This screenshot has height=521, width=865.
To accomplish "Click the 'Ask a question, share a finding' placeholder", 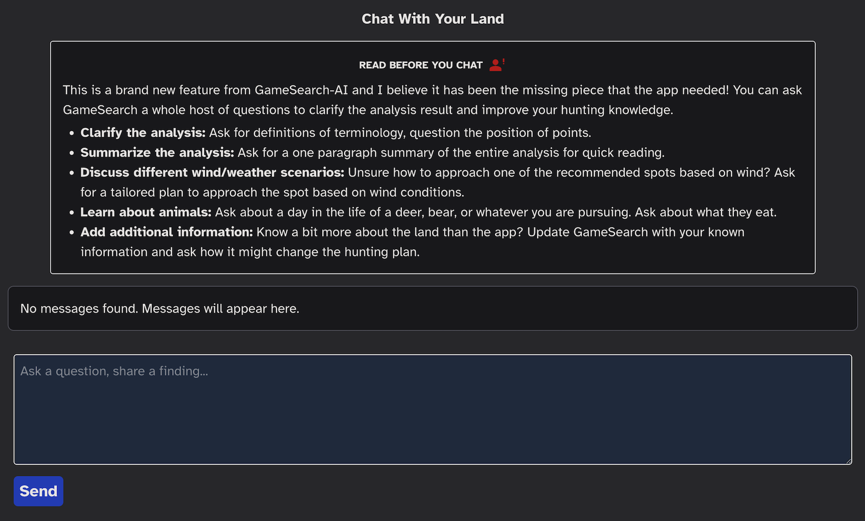I will [114, 371].
